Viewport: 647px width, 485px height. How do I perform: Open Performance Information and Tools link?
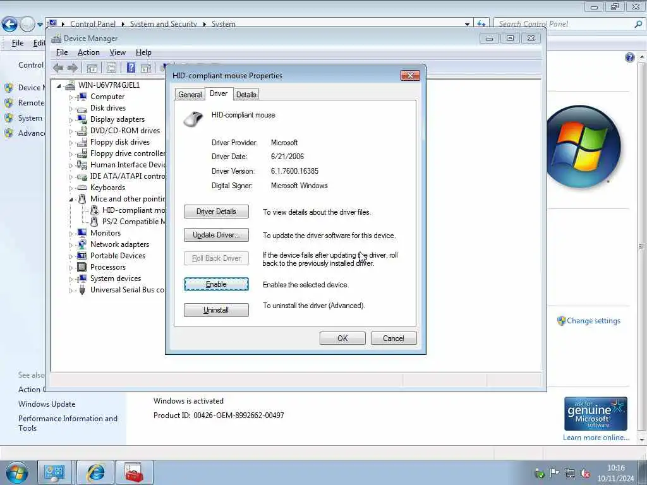(68, 423)
